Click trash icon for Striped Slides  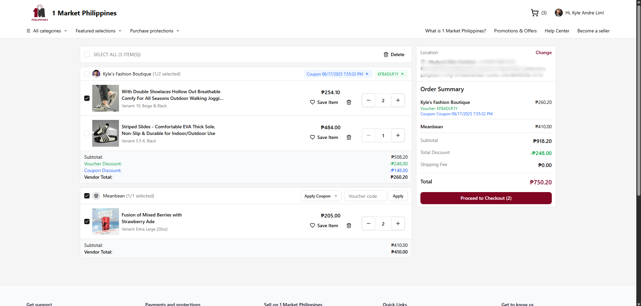[349, 137]
